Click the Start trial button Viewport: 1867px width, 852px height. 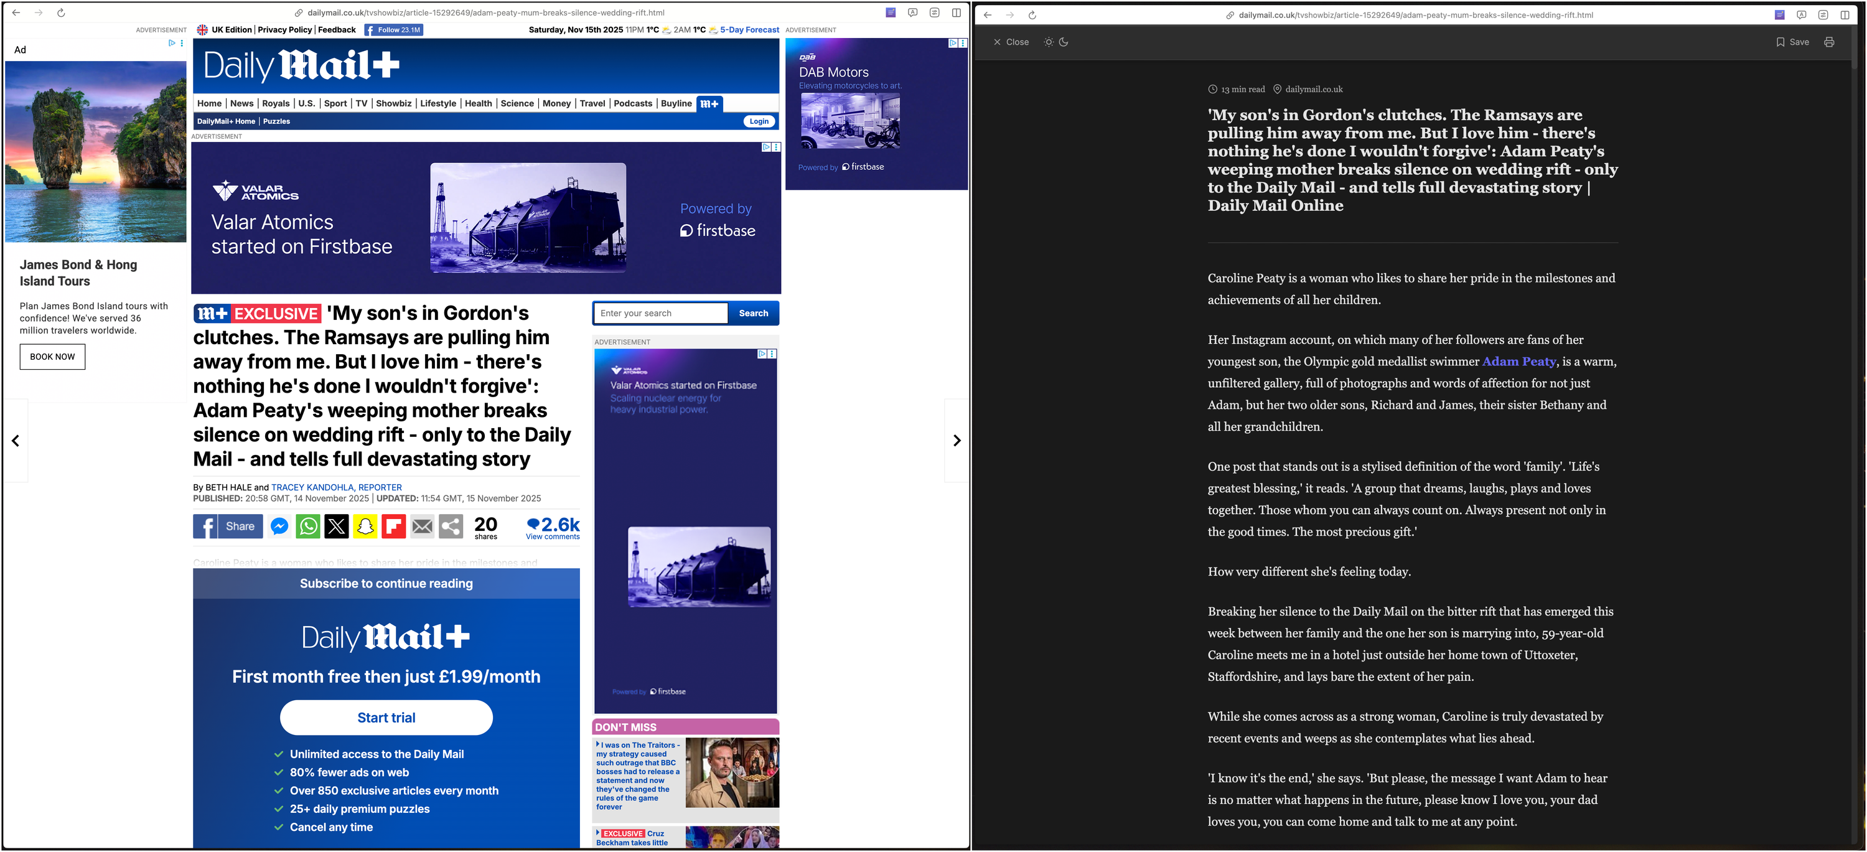click(x=386, y=717)
